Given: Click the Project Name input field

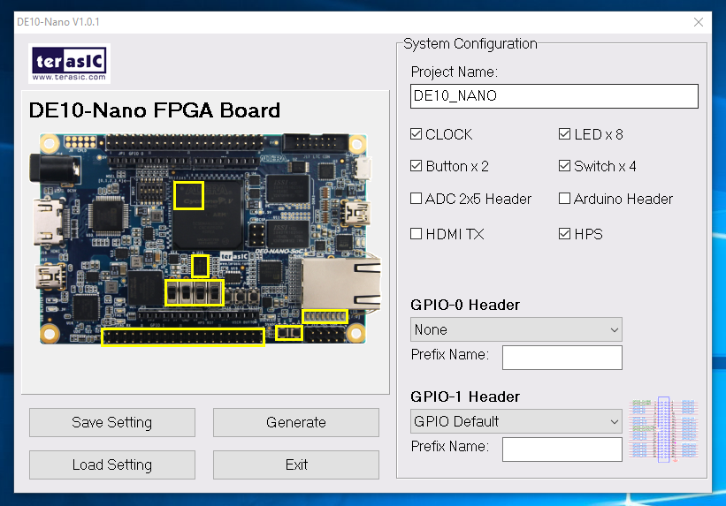Looking at the screenshot, I should [554, 95].
